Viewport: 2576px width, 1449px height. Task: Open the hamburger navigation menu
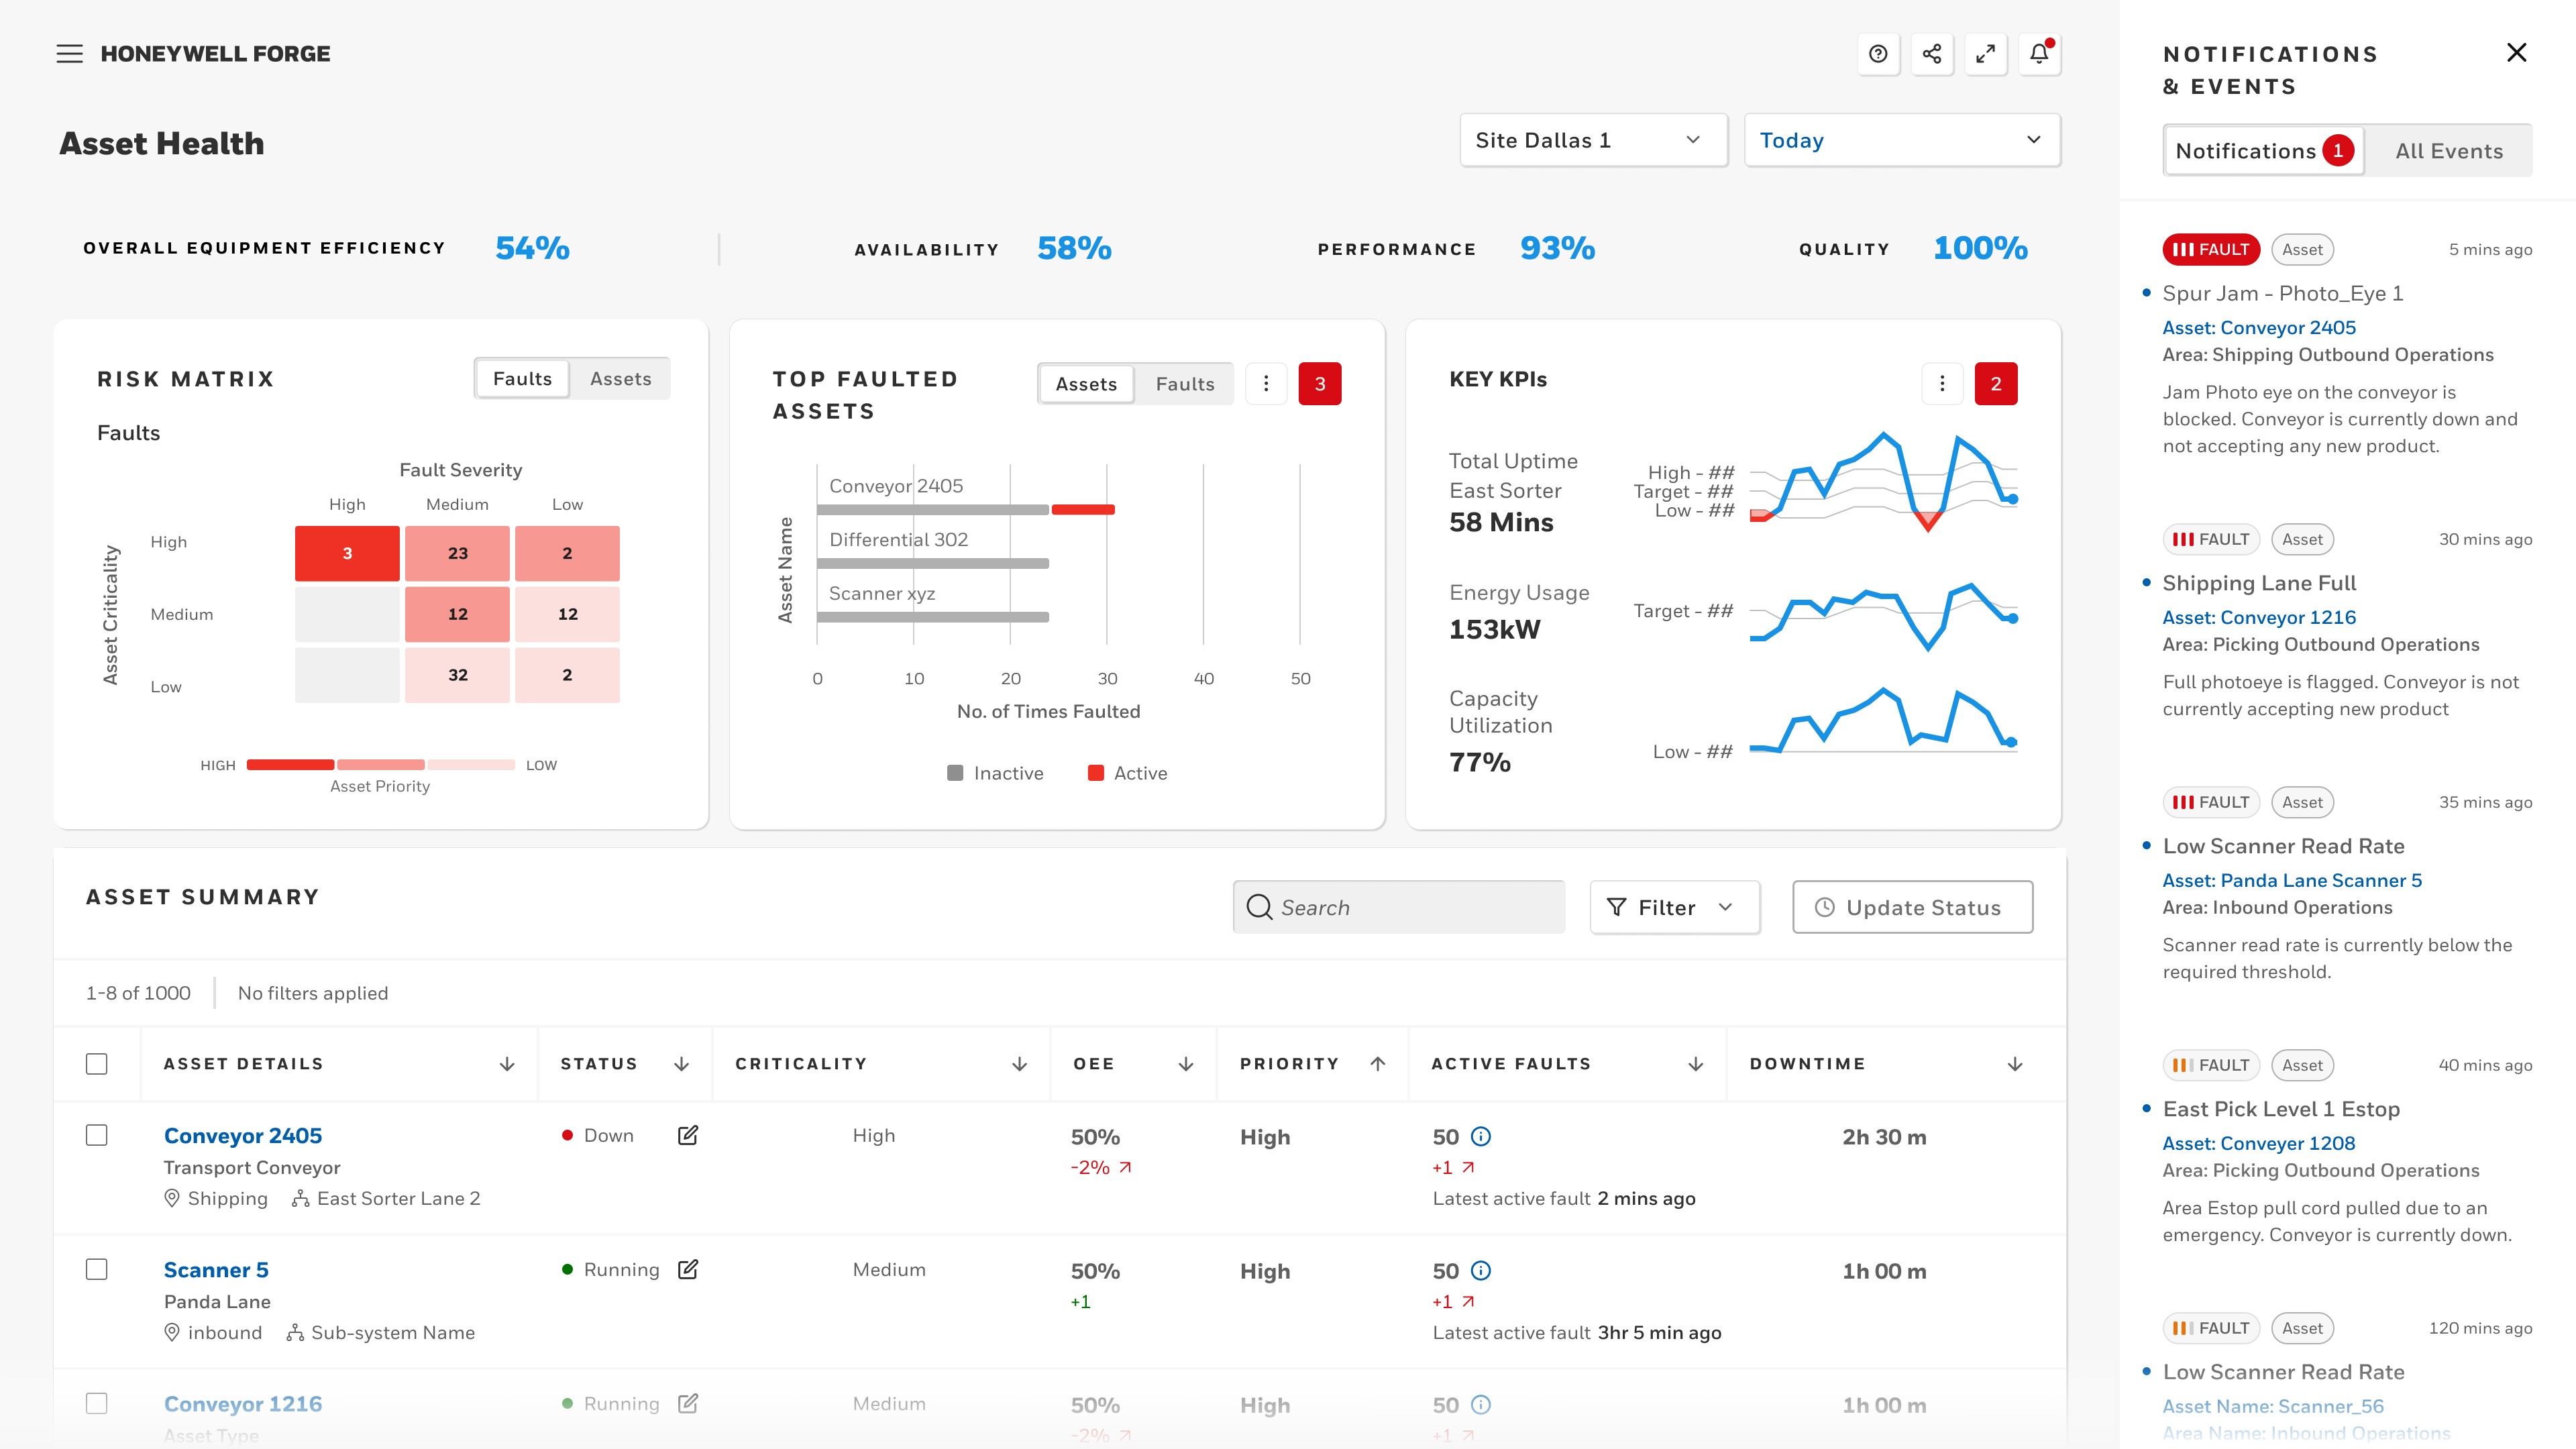pos(69,54)
